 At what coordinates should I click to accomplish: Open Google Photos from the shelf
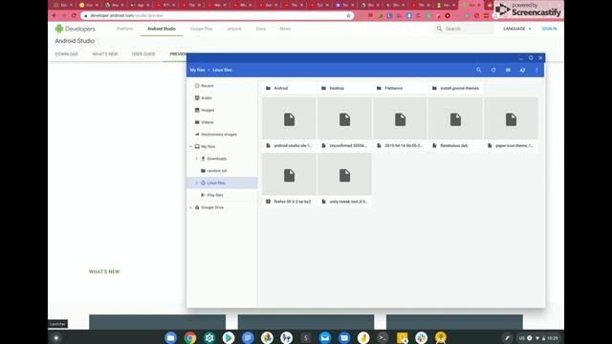click(x=267, y=337)
